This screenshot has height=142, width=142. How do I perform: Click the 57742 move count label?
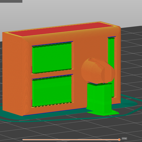coord(124,138)
